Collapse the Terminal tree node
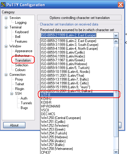This screenshot has width=127, height=154. [6, 27]
